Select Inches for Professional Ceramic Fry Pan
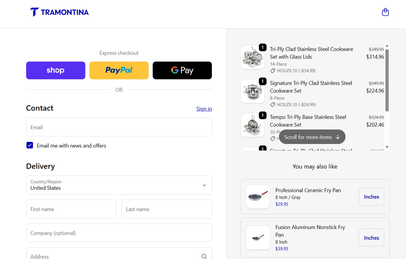The height and width of the screenshot is (259, 406). click(371, 197)
